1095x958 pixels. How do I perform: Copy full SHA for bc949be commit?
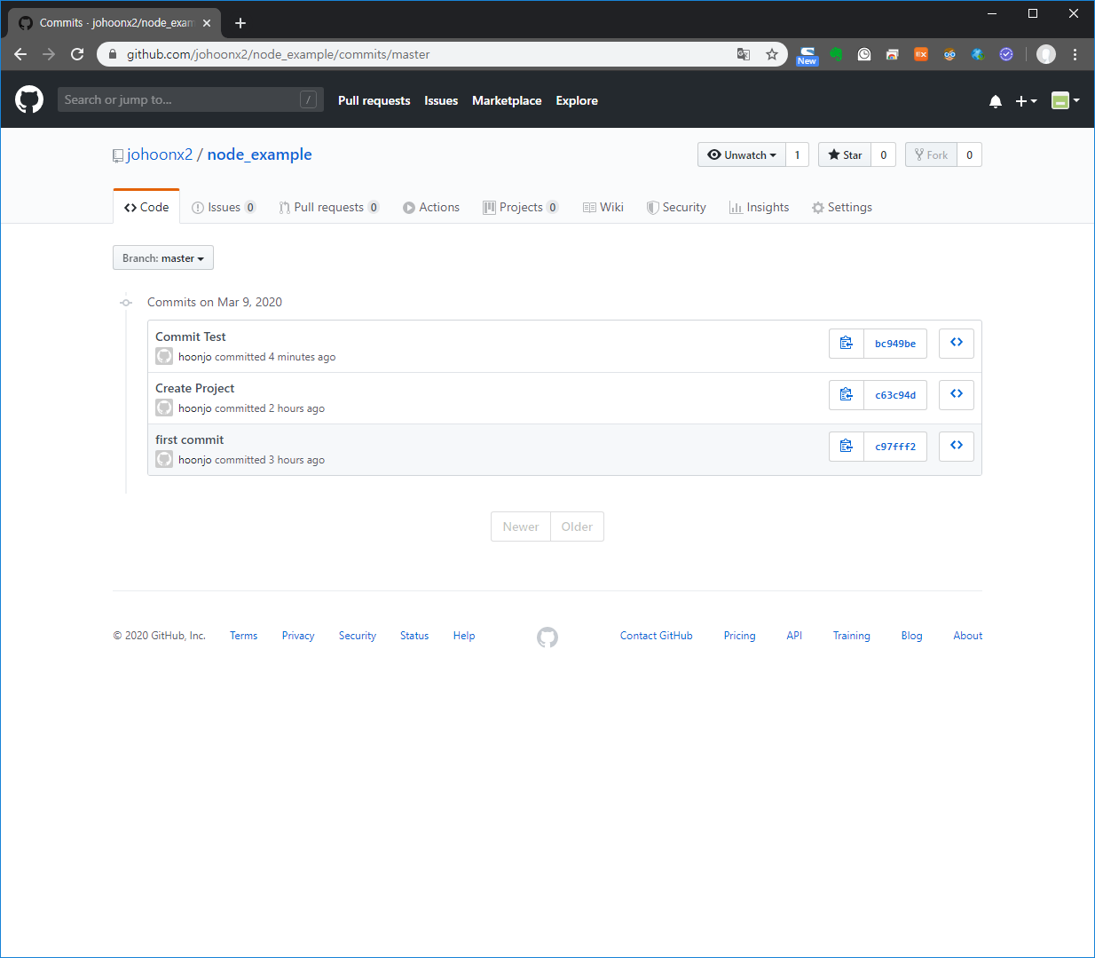847,344
